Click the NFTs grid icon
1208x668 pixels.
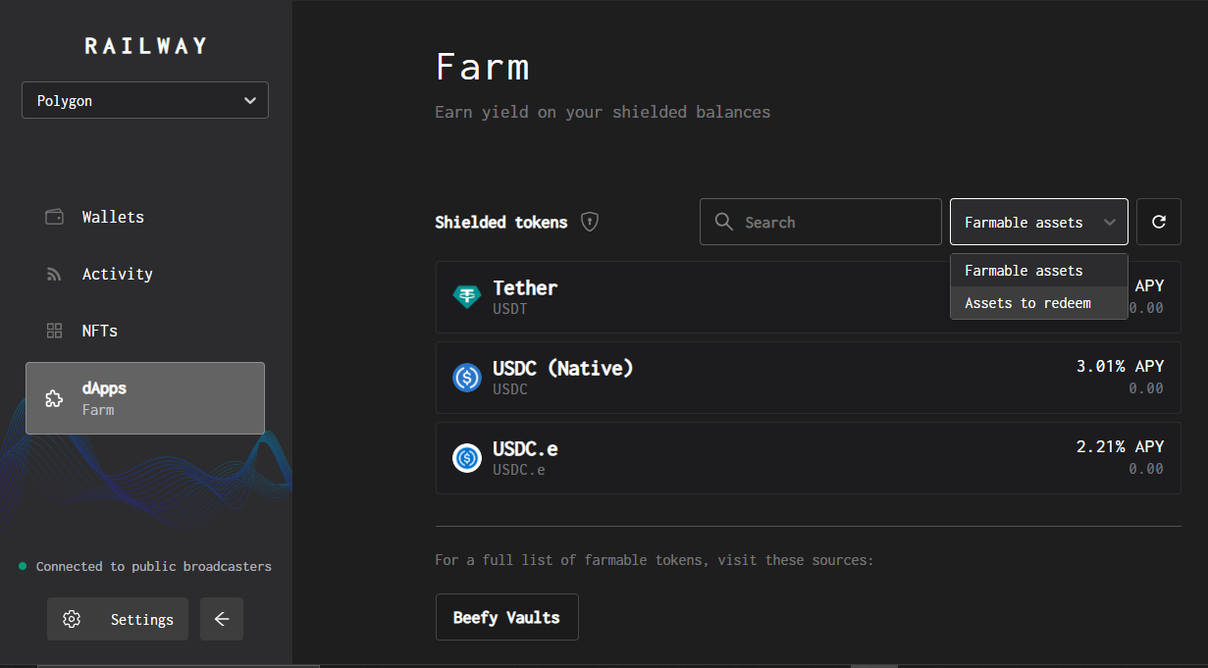click(x=55, y=332)
